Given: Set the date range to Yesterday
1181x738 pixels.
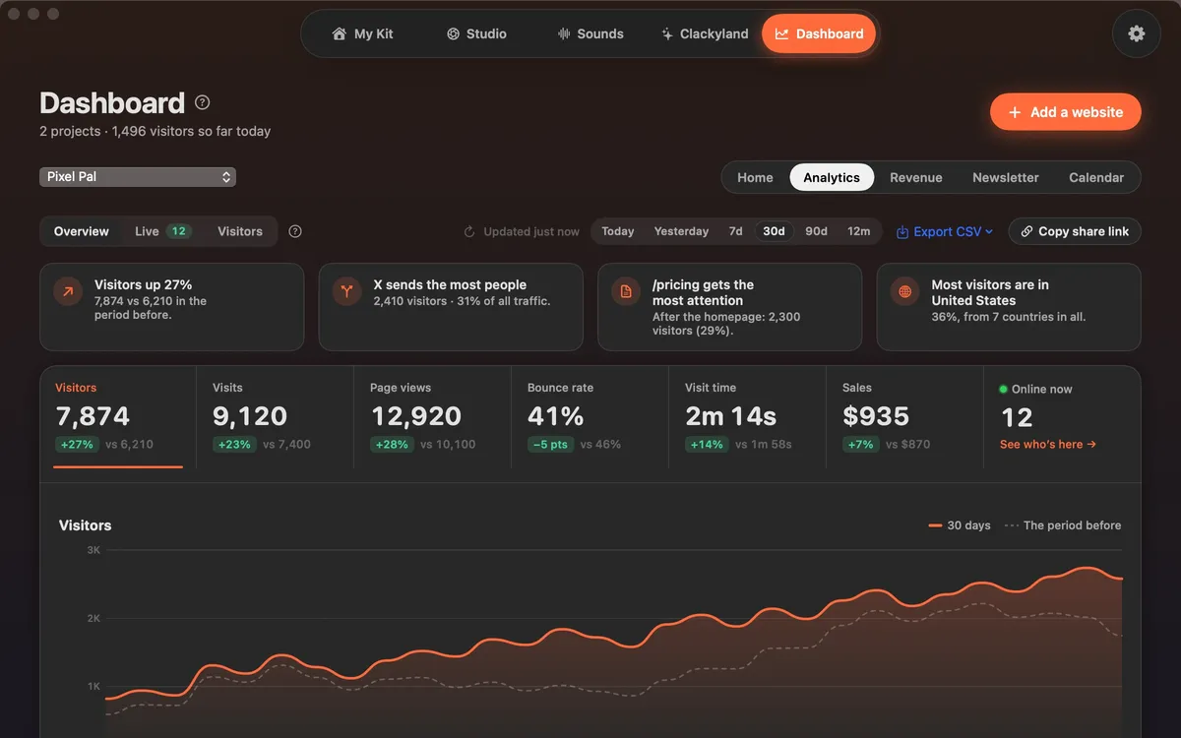Looking at the screenshot, I should (x=681, y=231).
